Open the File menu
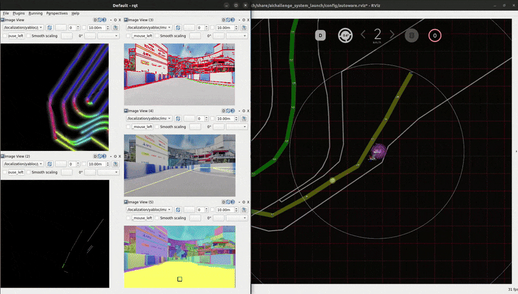The image size is (518, 294). 6,13
